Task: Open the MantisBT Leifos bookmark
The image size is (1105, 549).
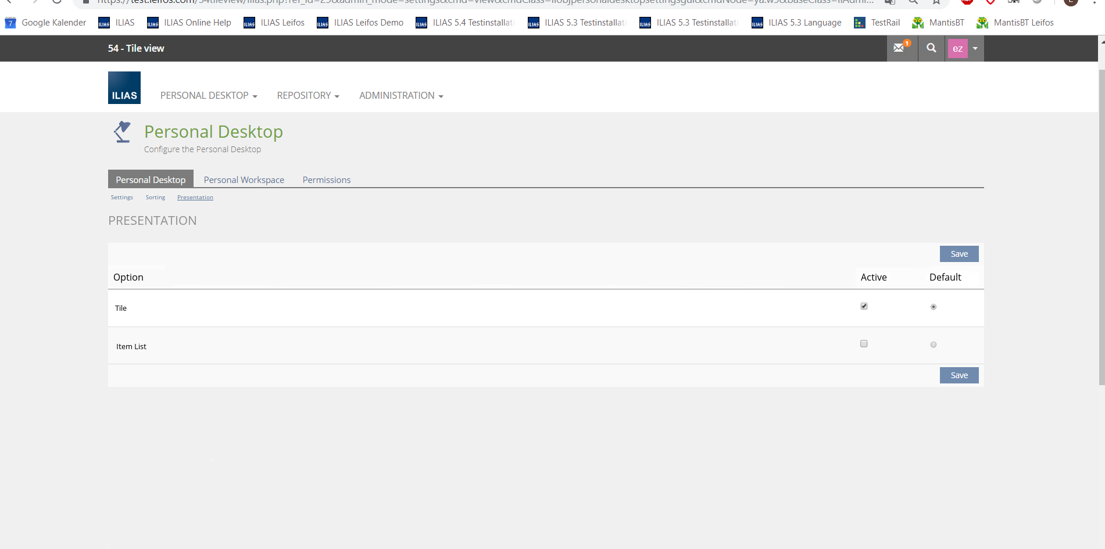Action: tap(1015, 23)
